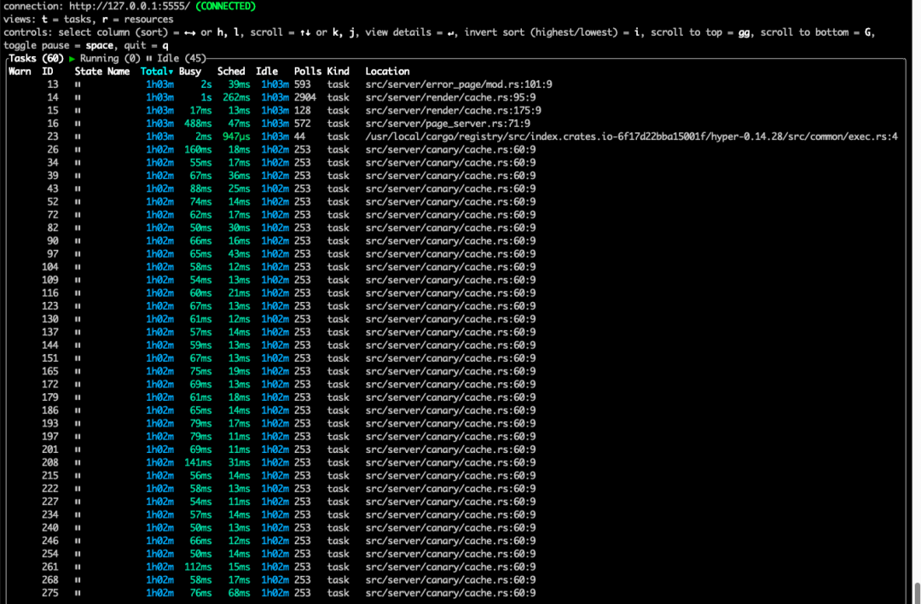Click the busy value 112ms

pos(198,567)
